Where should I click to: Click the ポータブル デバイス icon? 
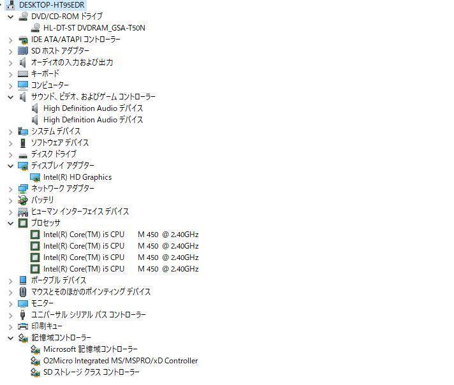23,280
